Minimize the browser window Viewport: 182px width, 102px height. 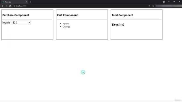(x=169, y=2)
